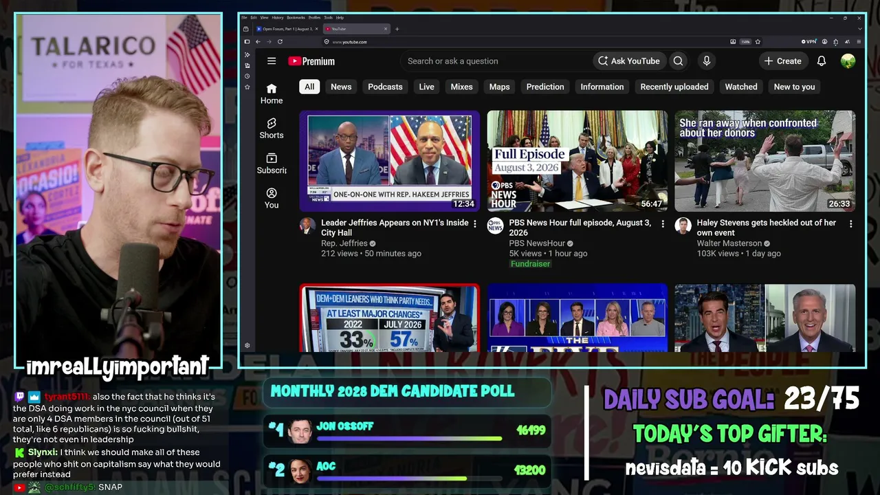Click the magnifier search button
This screenshot has height=495, width=880.
click(x=679, y=61)
